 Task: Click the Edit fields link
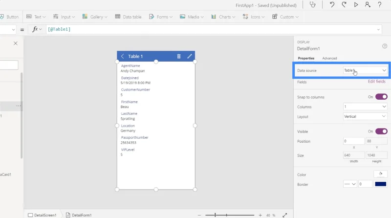coord(376,82)
